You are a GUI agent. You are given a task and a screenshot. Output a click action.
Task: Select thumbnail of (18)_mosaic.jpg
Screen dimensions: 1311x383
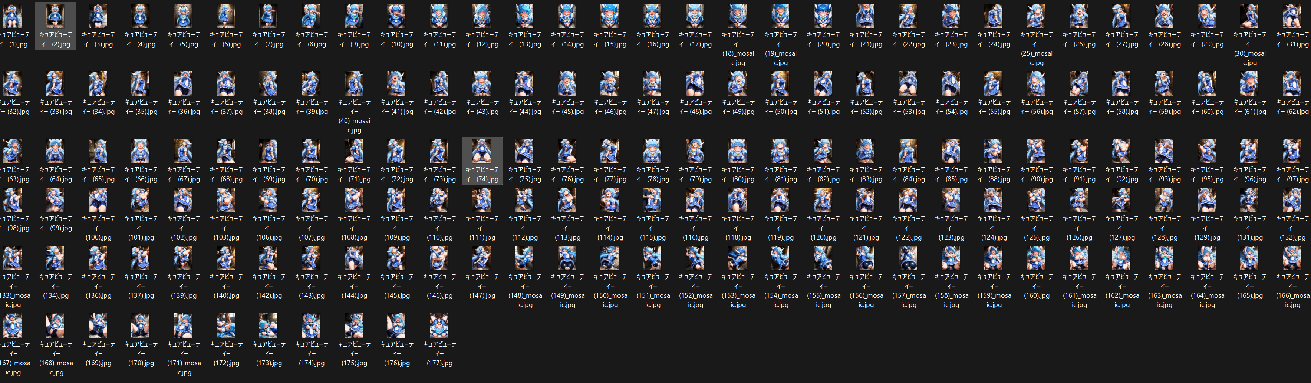click(738, 16)
